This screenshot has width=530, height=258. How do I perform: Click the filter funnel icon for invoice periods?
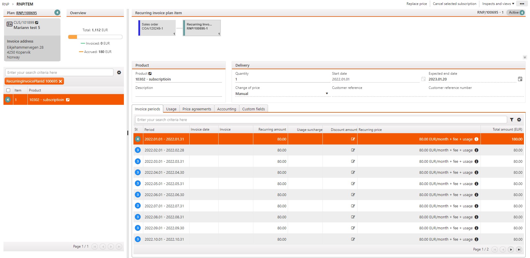(511, 120)
